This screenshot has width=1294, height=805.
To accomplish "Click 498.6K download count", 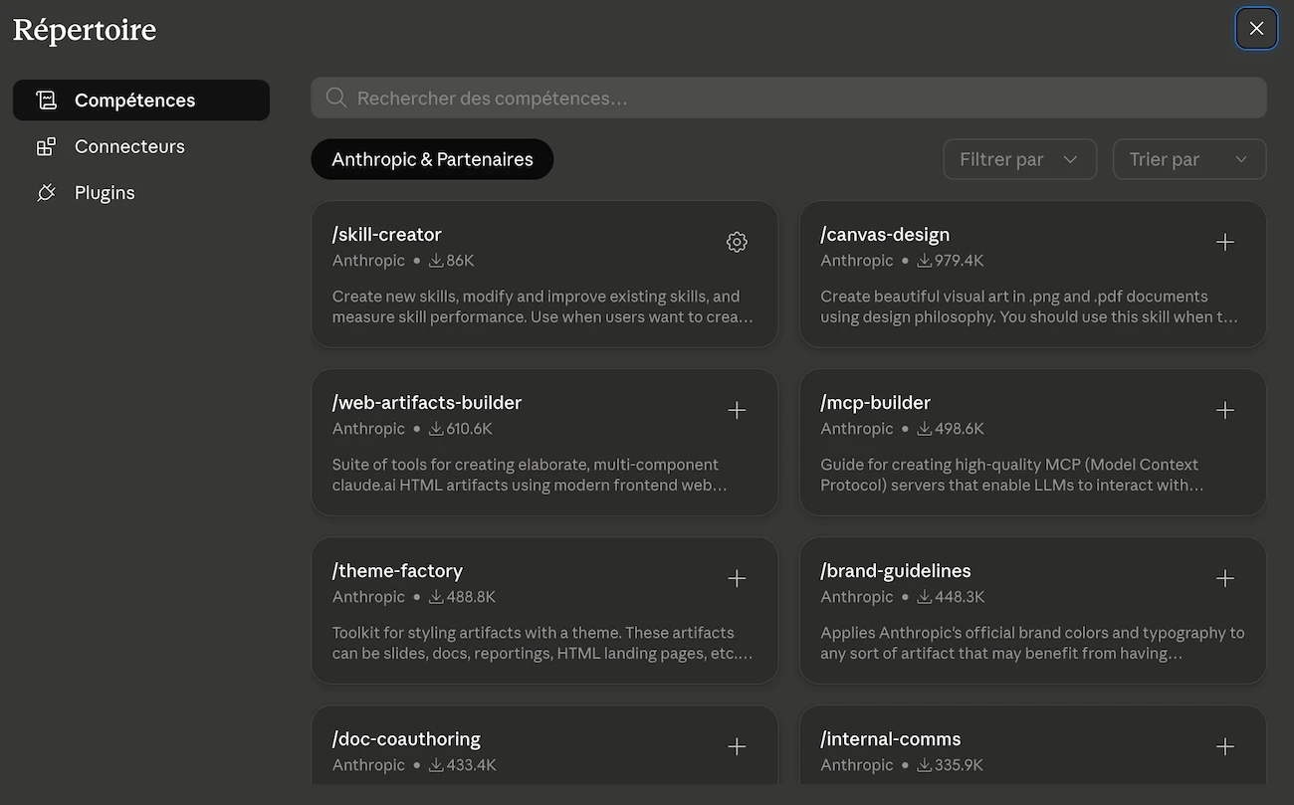I will [x=960, y=429].
